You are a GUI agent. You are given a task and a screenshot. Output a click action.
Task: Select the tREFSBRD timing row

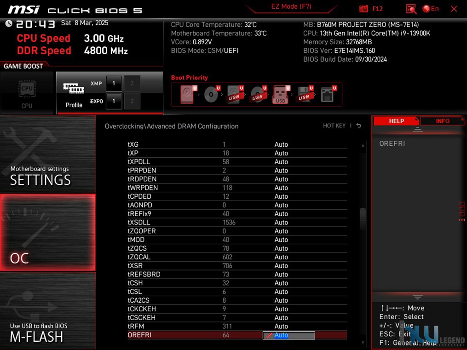point(237,274)
